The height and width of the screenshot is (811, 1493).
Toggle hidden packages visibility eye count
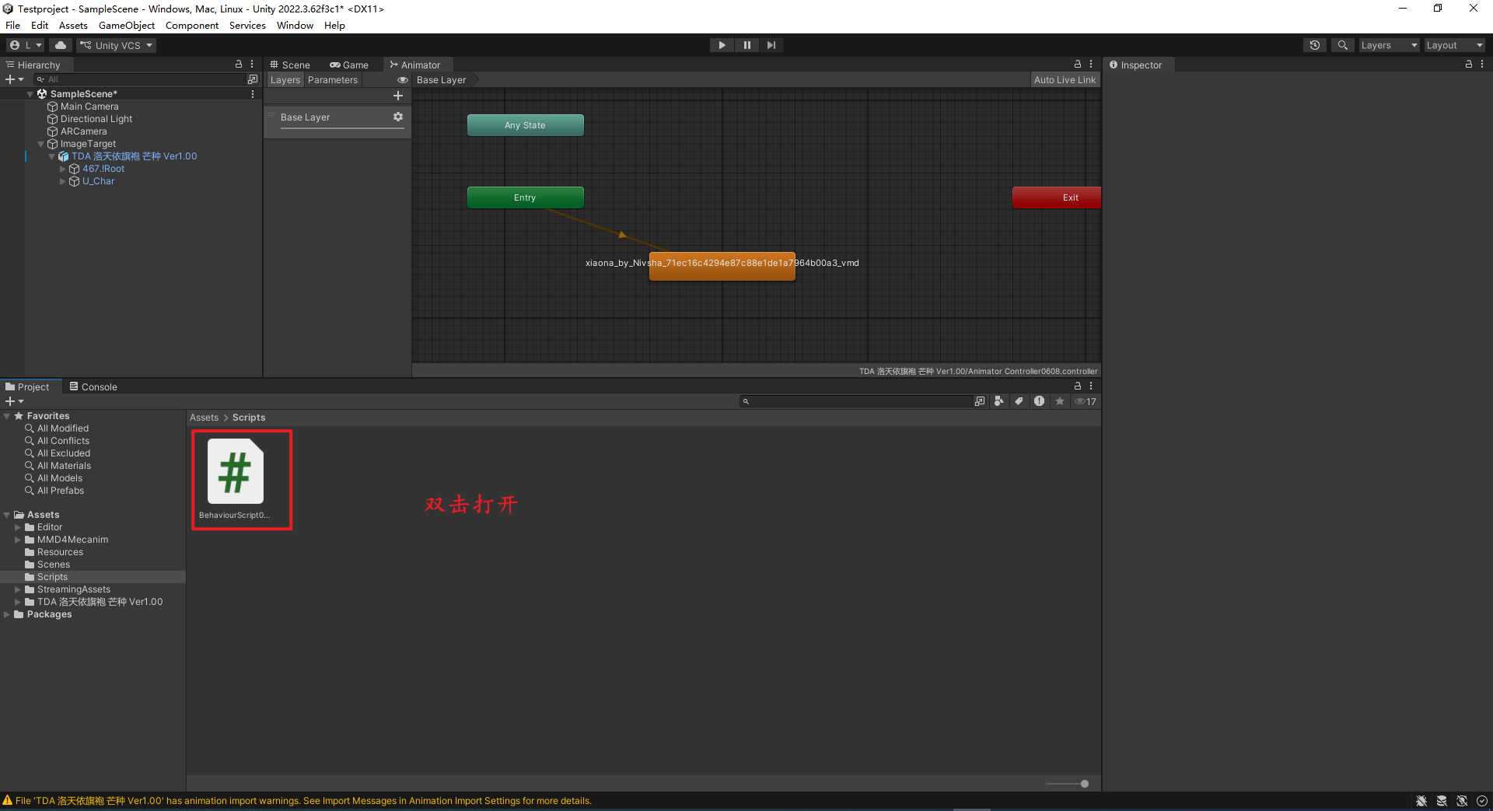[x=1086, y=401]
